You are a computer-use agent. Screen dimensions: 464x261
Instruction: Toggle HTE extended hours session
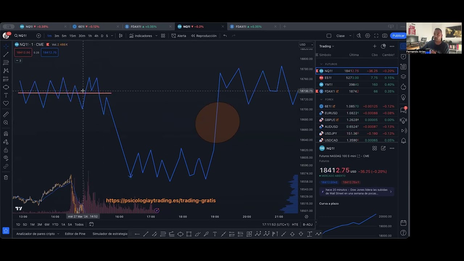tap(295, 224)
